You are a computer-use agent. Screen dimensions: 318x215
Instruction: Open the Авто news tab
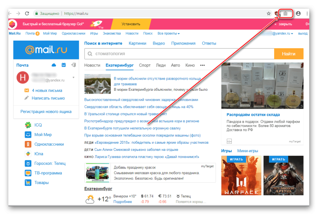point(175,65)
